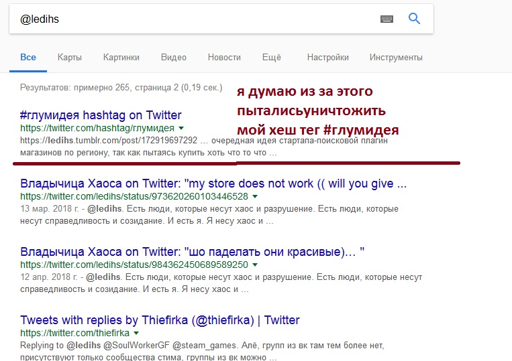Expand dropdown arrow next to twitter.com/thiefirka

point(136,333)
